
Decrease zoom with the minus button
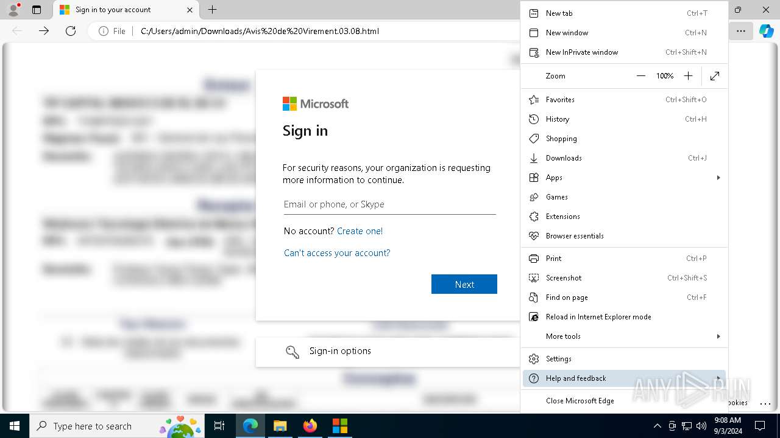pos(640,76)
